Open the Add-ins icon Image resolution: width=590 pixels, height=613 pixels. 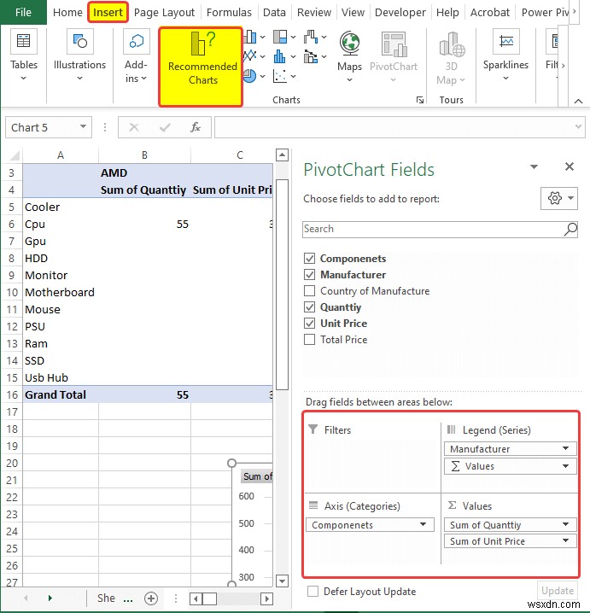point(137,42)
